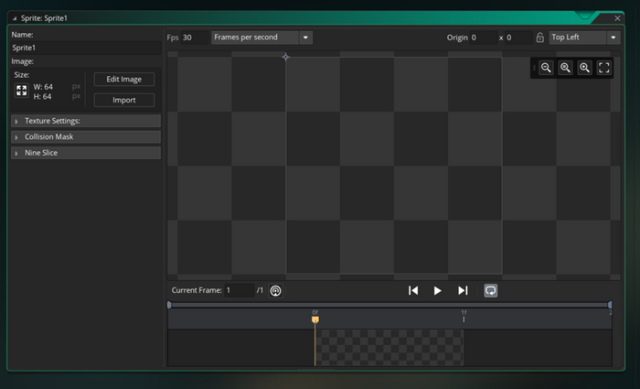Click the Import button
Viewport: 640px width, 389px height.
124,100
